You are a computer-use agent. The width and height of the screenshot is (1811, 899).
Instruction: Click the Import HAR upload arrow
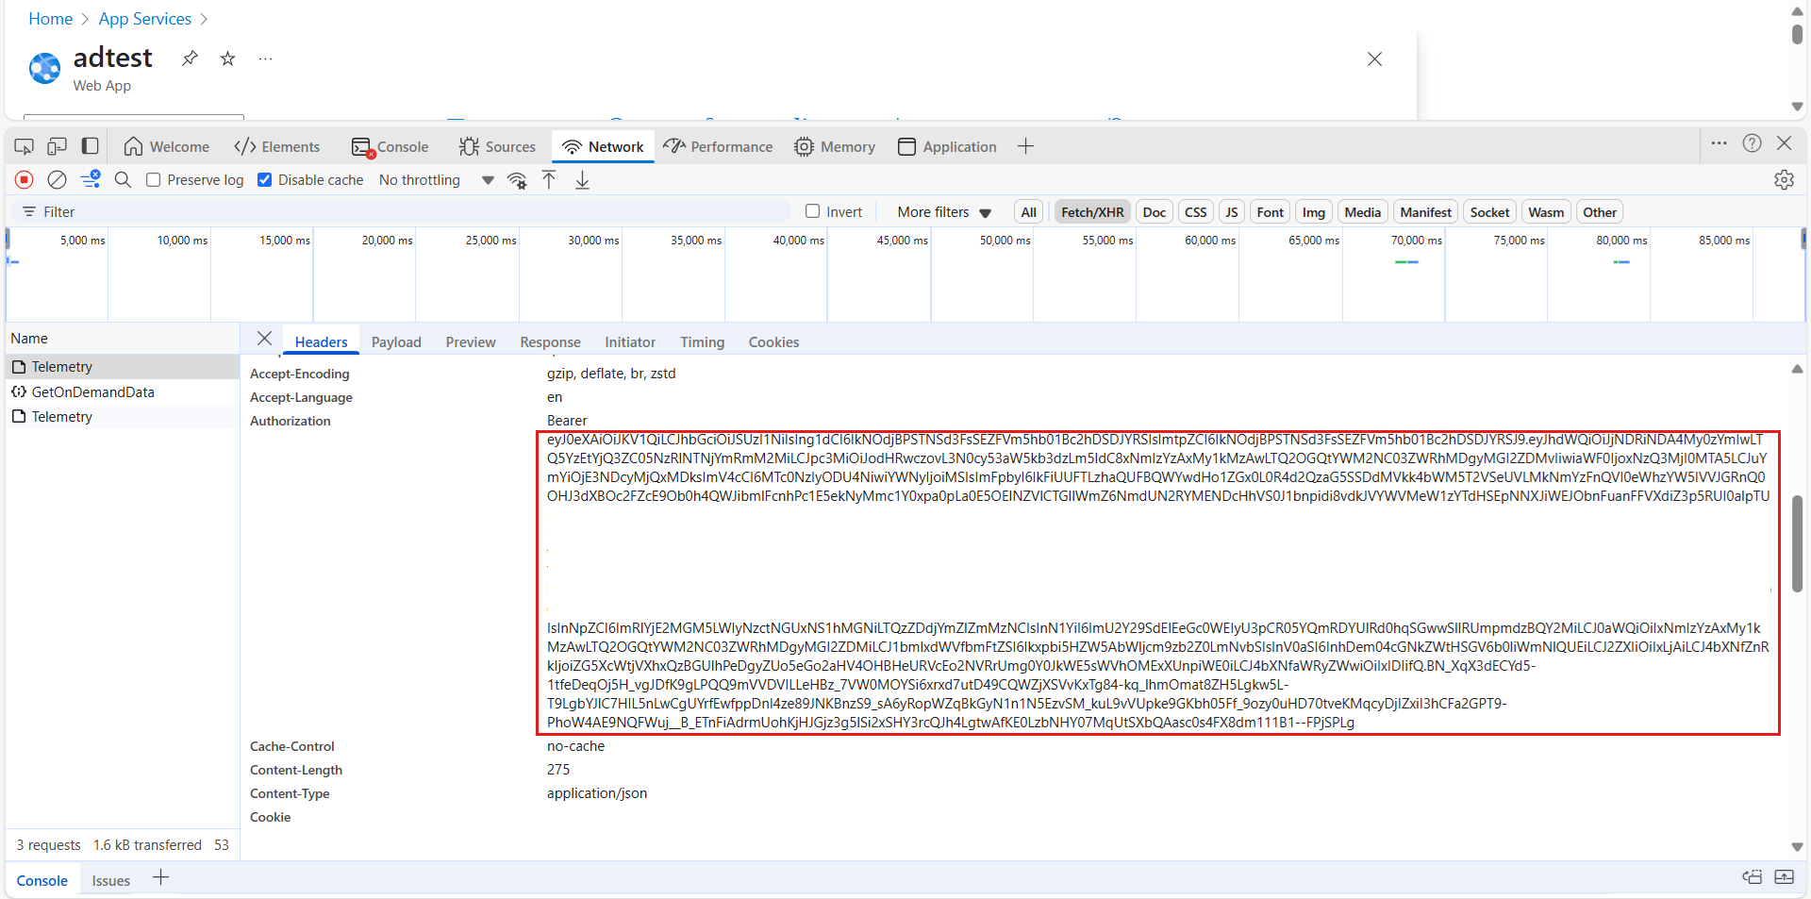549,179
